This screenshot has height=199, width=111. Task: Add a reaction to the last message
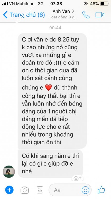click(77, 178)
